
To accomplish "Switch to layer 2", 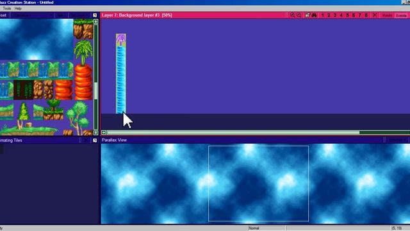I will pyautogui.click(x=329, y=15).
